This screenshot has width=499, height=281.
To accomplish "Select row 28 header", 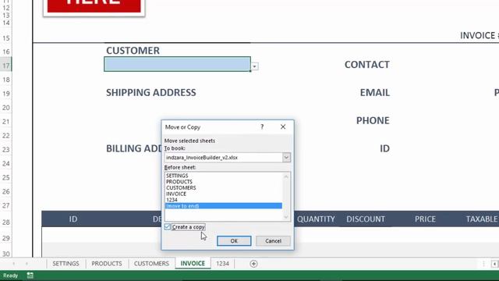I will pos(5,222).
